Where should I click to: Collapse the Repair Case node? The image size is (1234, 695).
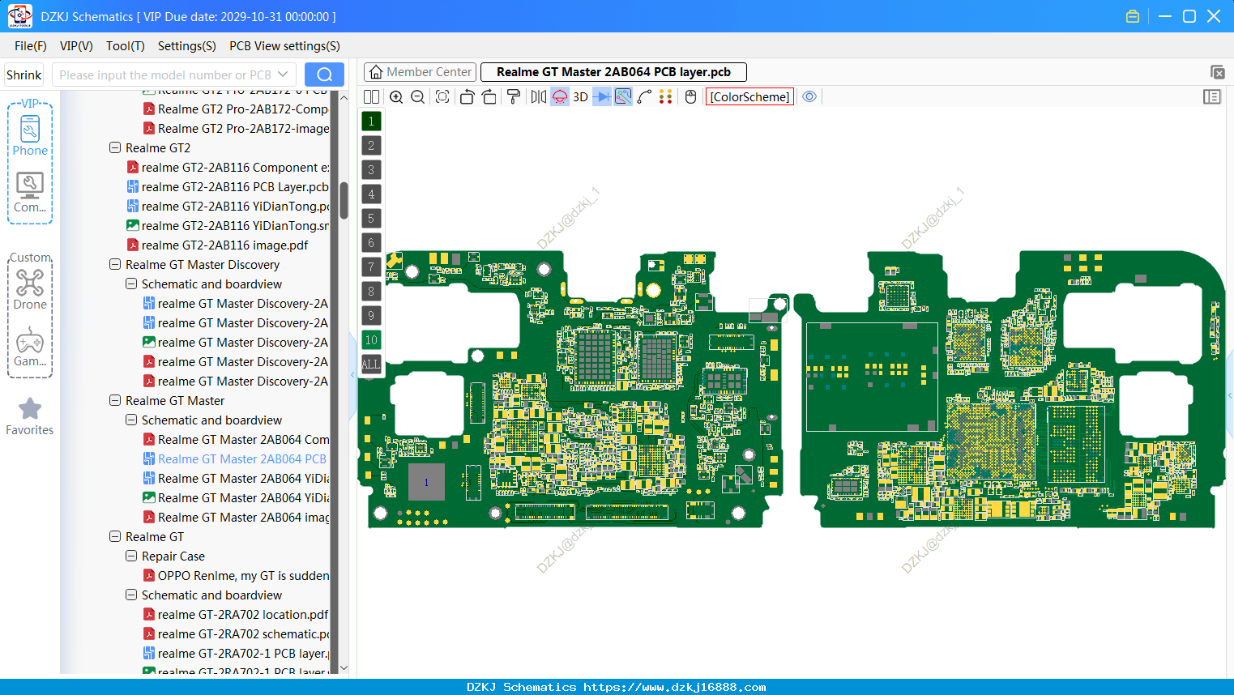131,556
